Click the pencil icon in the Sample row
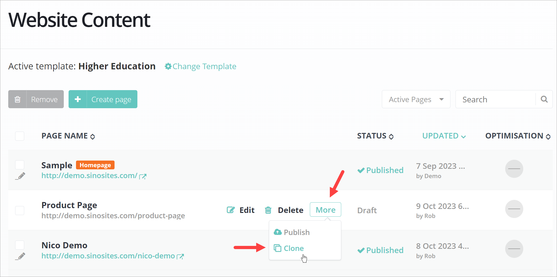557x277 pixels. (21, 176)
